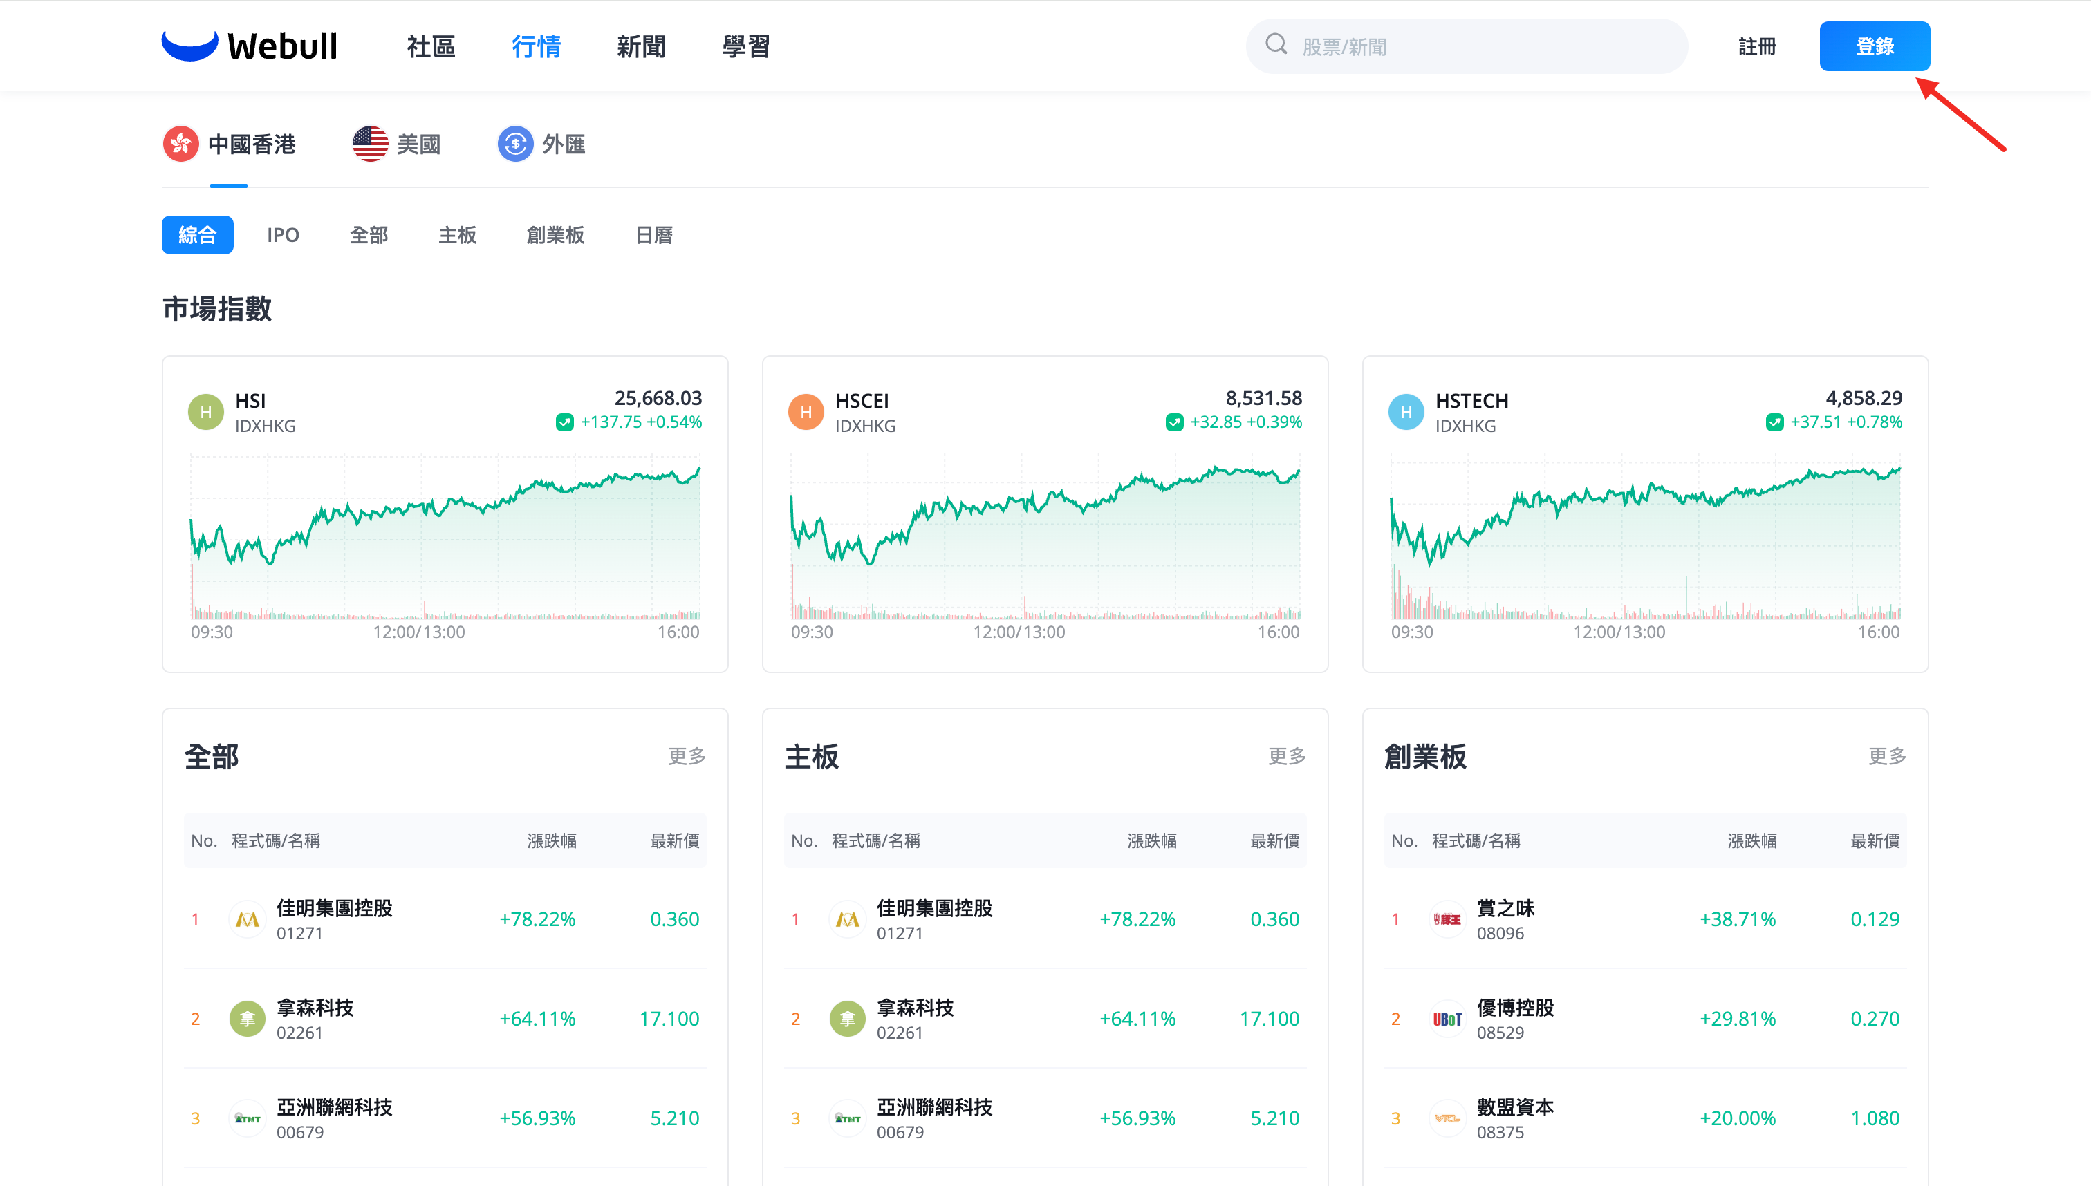
Task: Sort 創業板 panel by 漲跌幅 column
Action: click(x=1752, y=840)
